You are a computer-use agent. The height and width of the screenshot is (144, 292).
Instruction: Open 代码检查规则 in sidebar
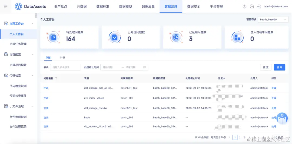coord(19,86)
